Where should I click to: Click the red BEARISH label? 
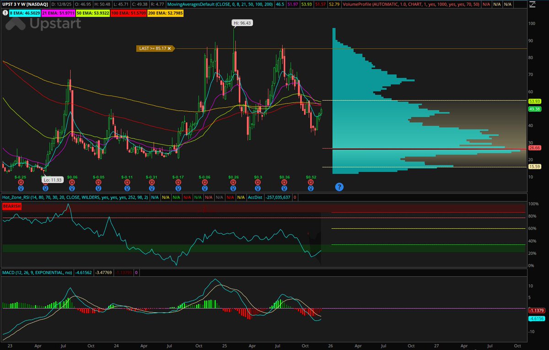point(11,207)
